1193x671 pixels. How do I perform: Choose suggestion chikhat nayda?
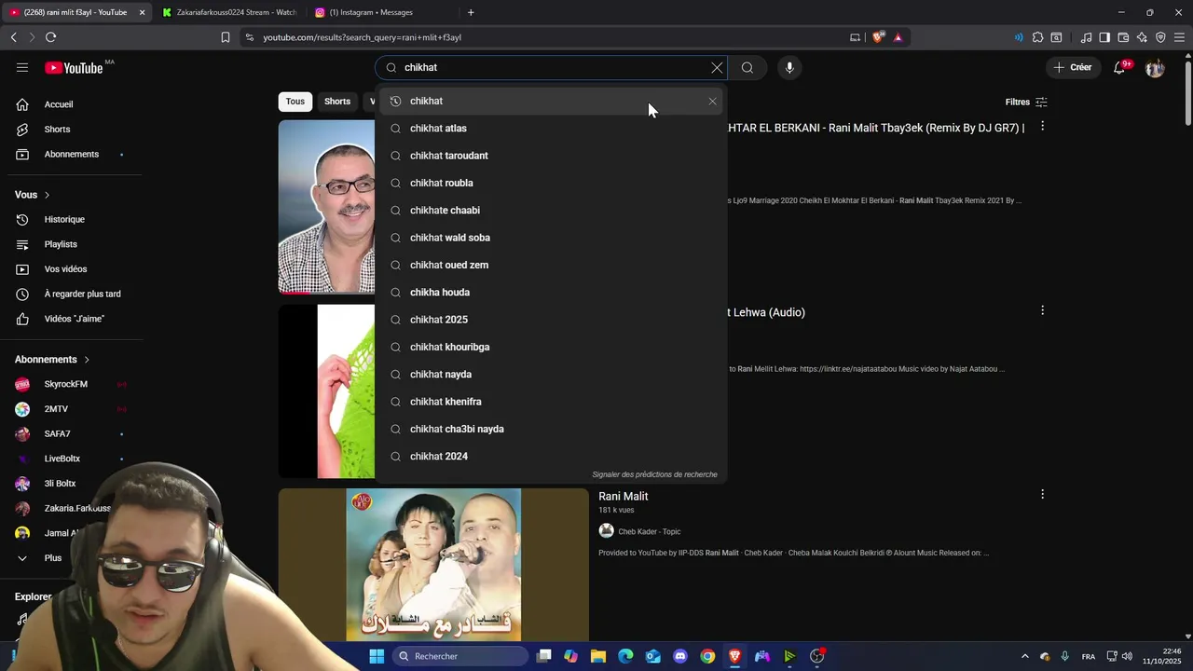(550, 375)
